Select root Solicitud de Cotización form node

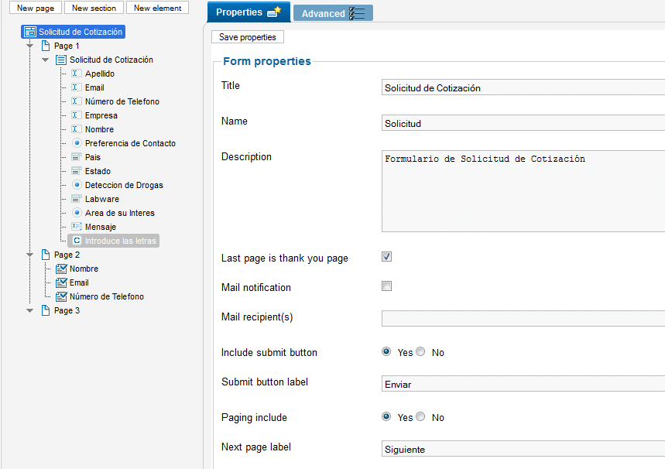(x=73, y=32)
